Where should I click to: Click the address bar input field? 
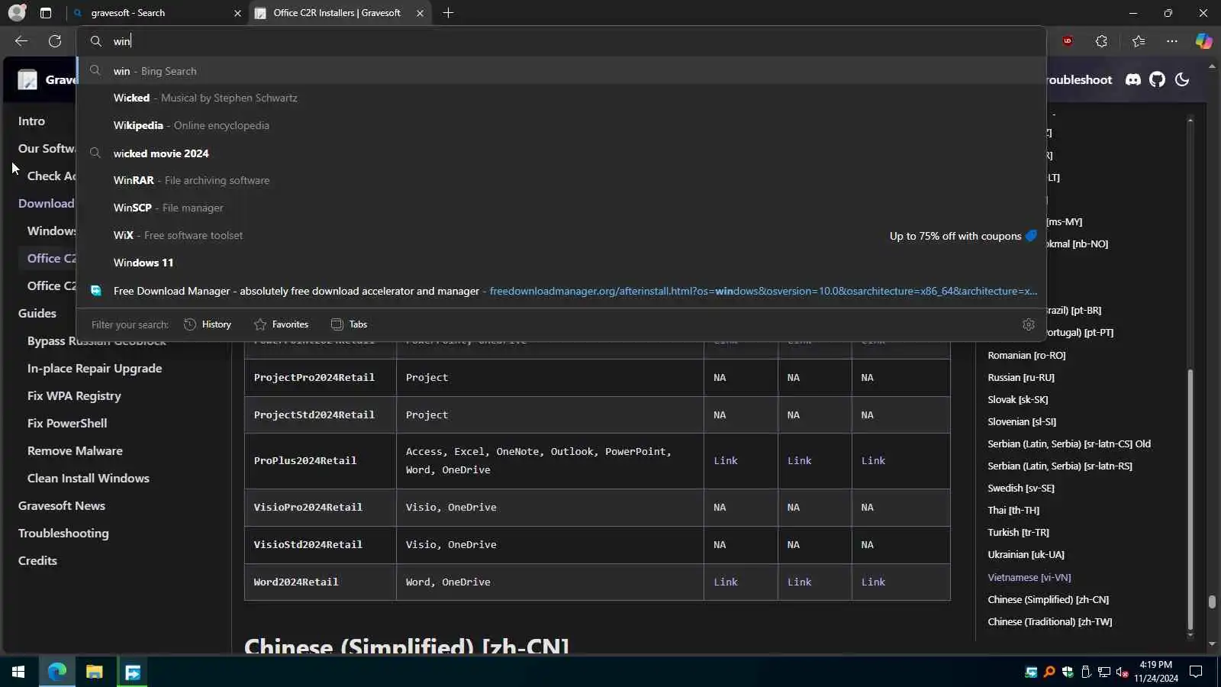point(562,41)
